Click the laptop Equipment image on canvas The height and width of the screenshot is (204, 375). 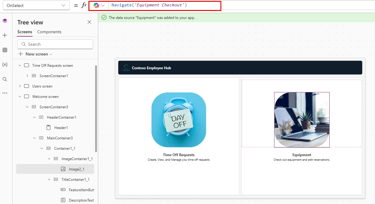click(302, 120)
